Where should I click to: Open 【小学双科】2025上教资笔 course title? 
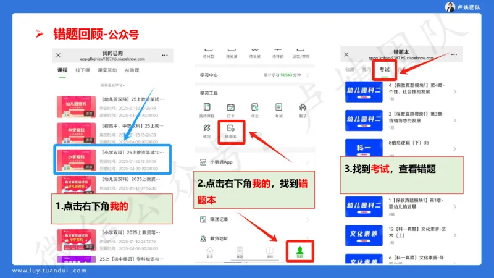point(130,232)
